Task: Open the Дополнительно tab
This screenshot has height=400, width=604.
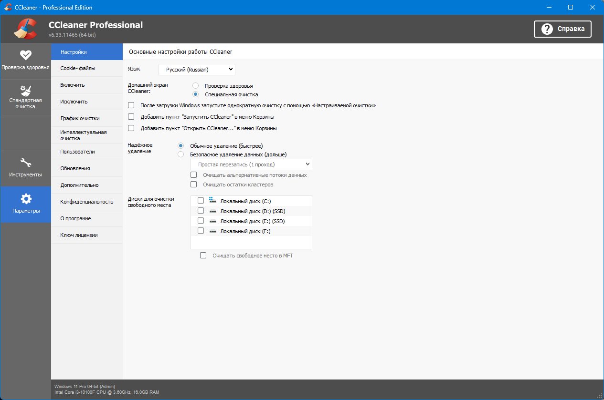Action: (x=87, y=185)
